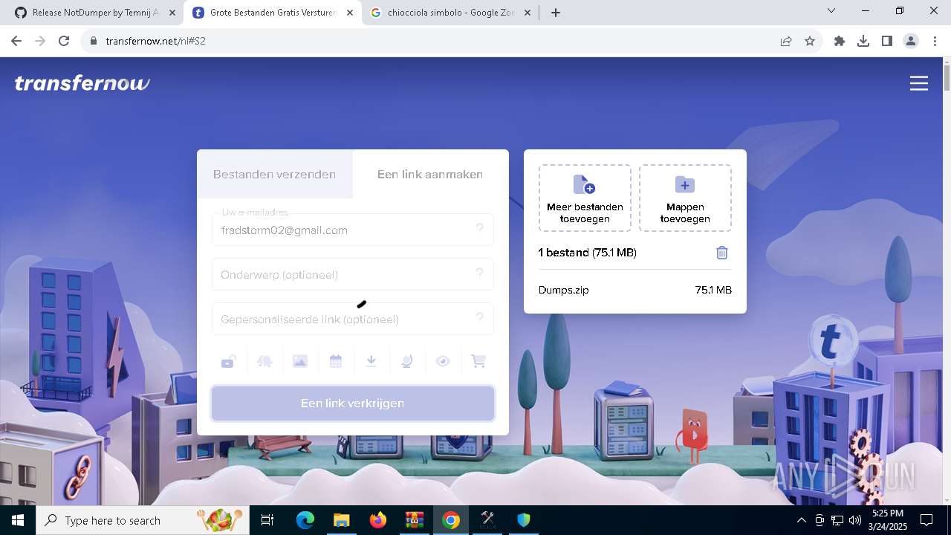This screenshot has height=535, width=951.
Task: Go forward in browser history
Action: click(x=40, y=41)
